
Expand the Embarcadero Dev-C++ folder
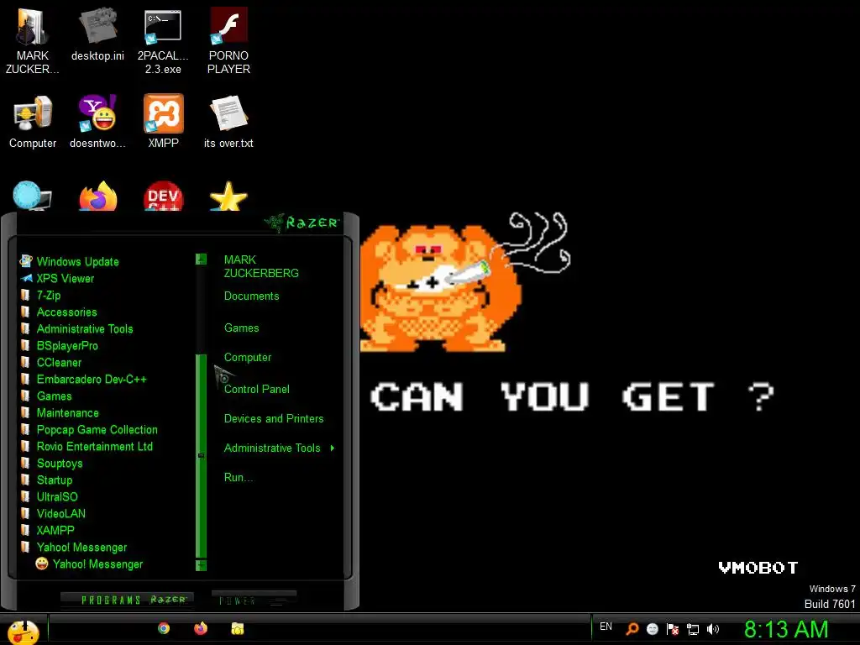[x=83, y=380]
